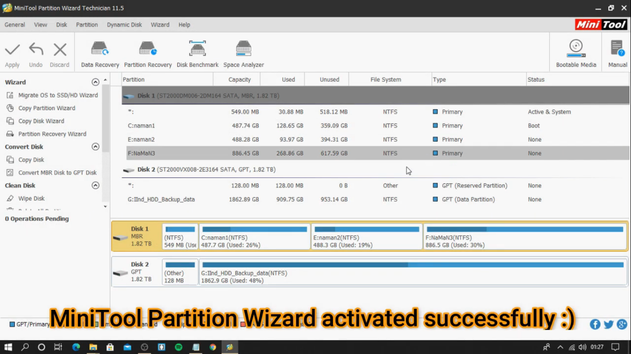Click the C:naman1 usage bar
The width and height of the screenshot is (631, 354).
coord(254,229)
